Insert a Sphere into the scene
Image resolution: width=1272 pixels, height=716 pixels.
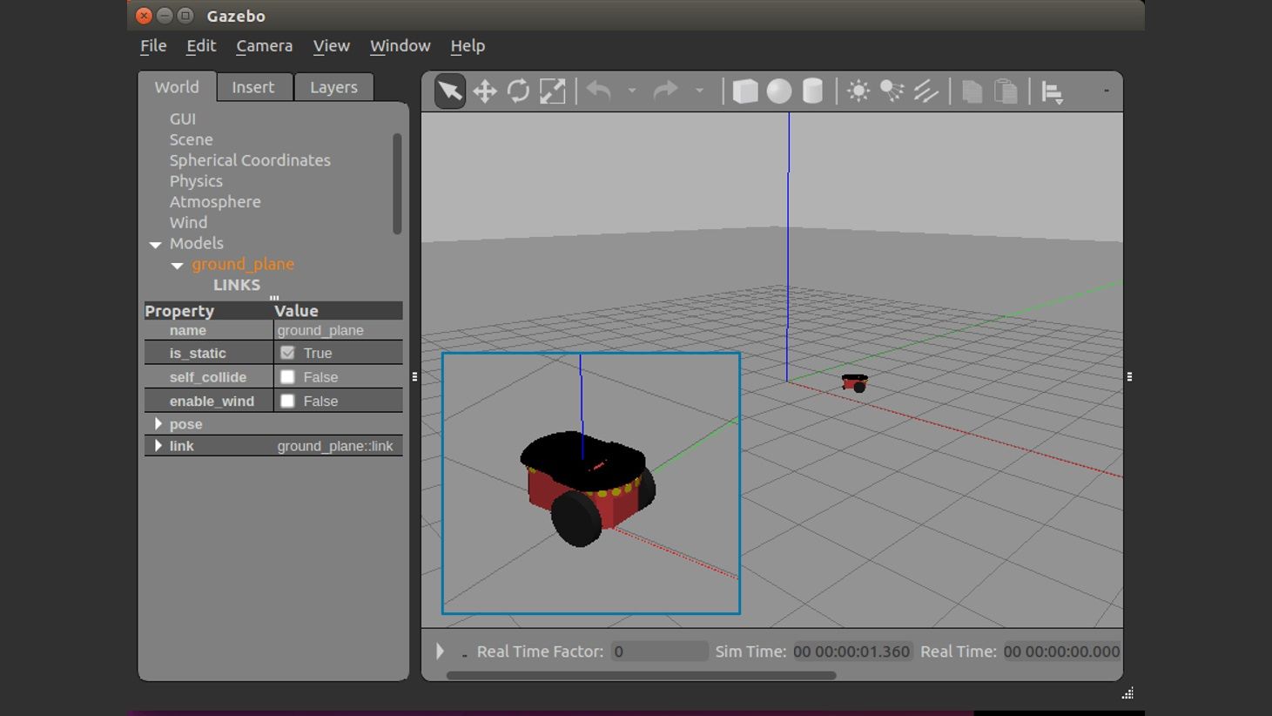pyautogui.click(x=779, y=91)
